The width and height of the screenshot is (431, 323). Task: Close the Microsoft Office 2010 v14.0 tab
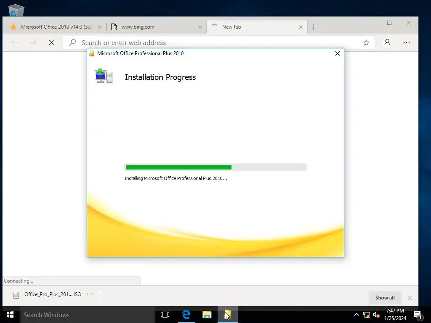click(99, 27)
